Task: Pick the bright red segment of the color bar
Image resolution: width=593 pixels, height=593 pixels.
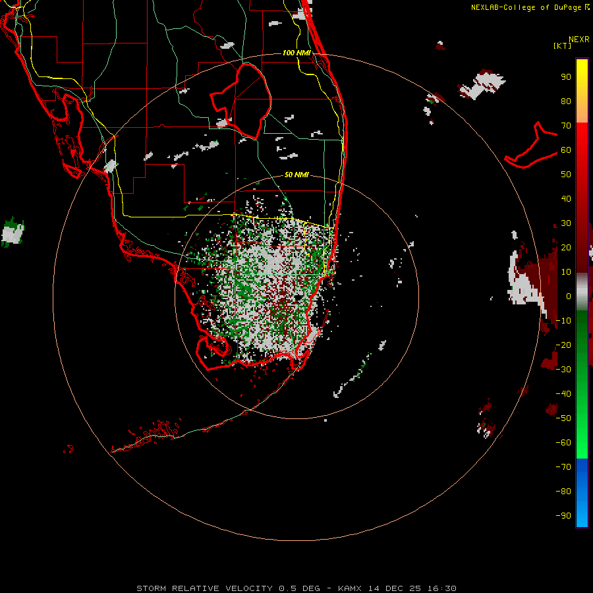Action: pyautogui.click(x=582, y=152)
